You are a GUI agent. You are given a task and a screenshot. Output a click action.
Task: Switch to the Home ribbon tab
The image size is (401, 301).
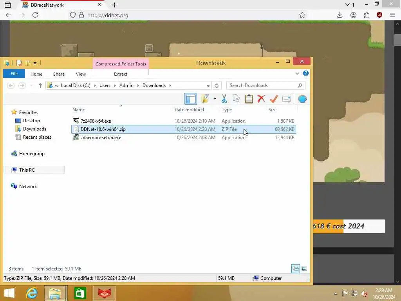click(36, 74)
